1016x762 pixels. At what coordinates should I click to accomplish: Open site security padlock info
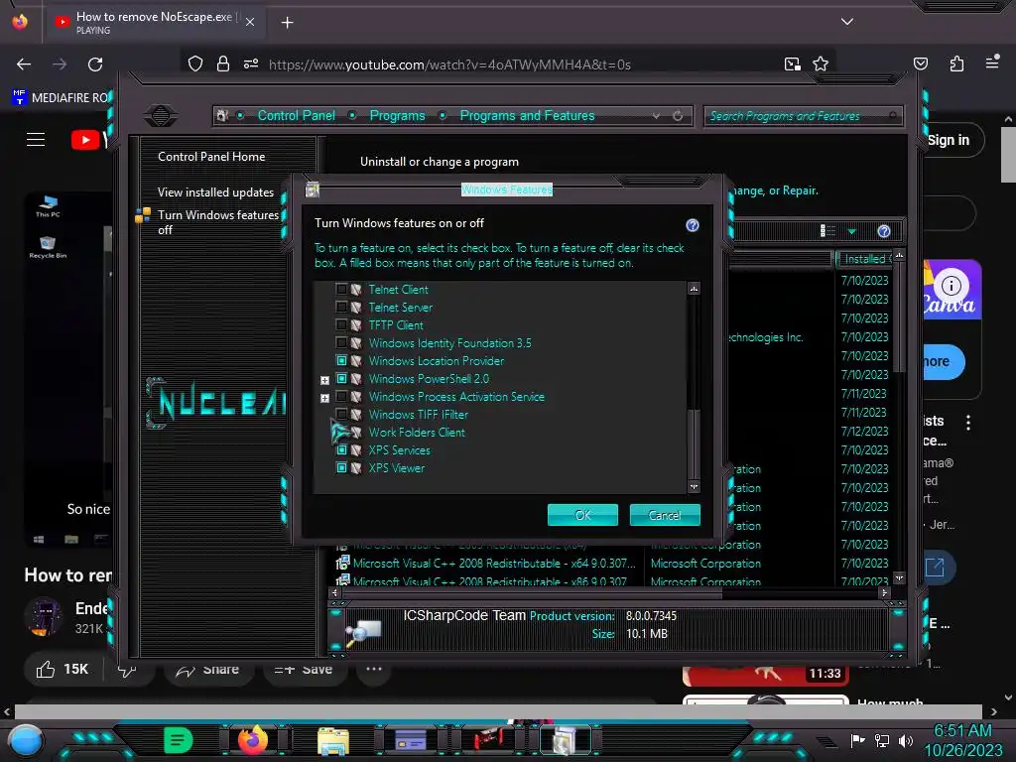(x=223, y=63)
